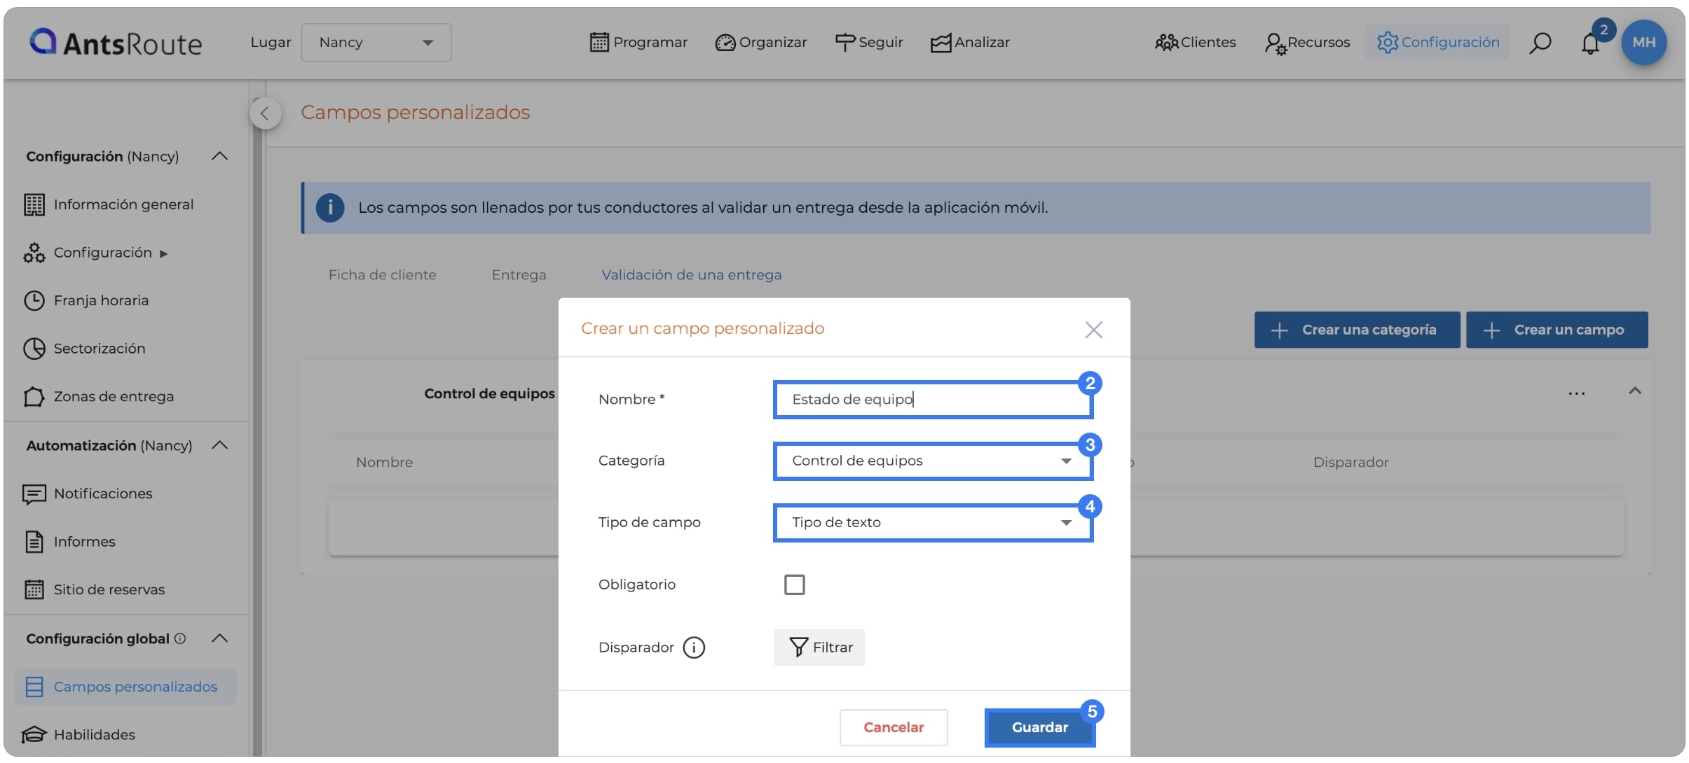Open the Tipo de campo dropdown
Image resolution: width=1689 pixels, height=763 pixels.
tap(932, 523)
